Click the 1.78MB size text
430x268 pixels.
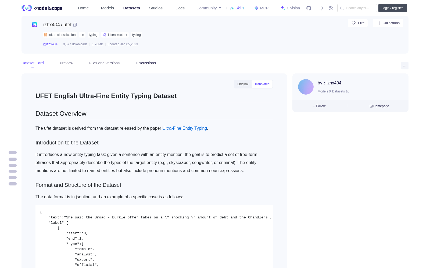tap(98, 44)
